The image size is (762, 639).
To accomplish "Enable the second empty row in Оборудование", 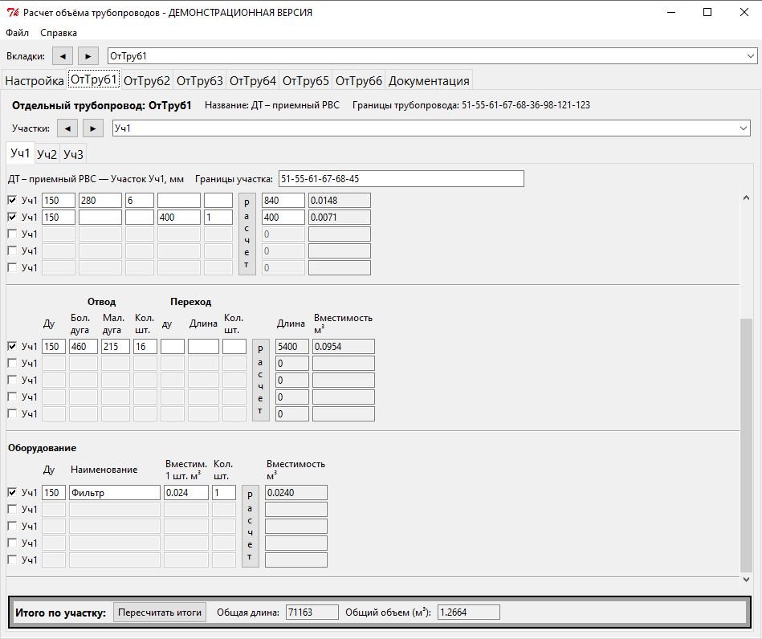I will (12, 527).
